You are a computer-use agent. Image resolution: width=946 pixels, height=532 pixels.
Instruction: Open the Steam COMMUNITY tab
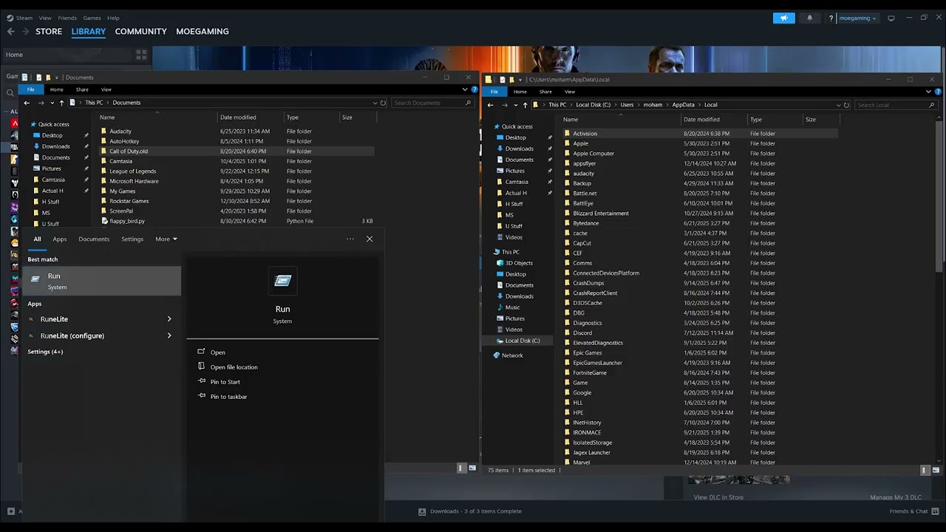[140, 32]
